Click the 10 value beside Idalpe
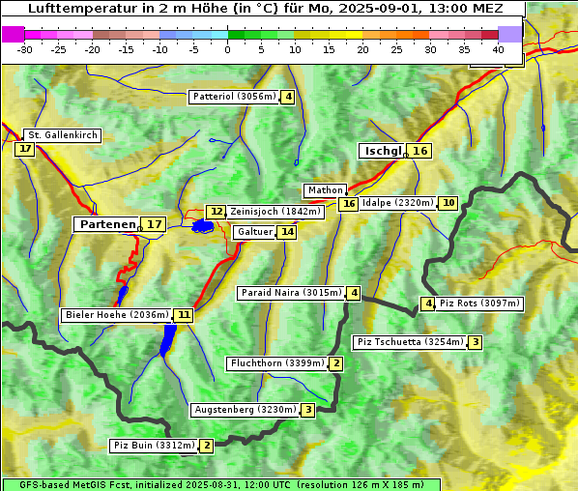The image size is (578, 491). pyautogui.click(x=448, y=203)
